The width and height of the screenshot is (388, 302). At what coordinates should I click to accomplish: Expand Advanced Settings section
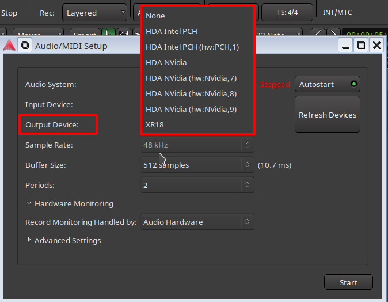tap(63, 240)
